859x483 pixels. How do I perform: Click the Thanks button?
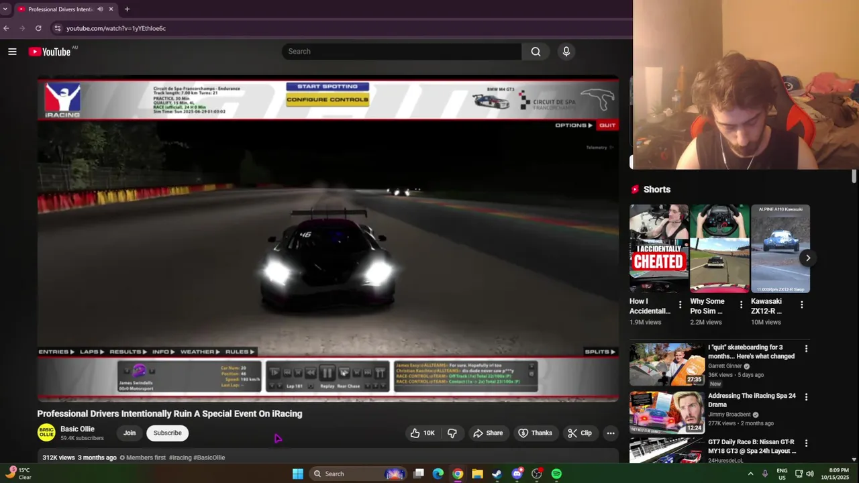[x=535, y=433]
